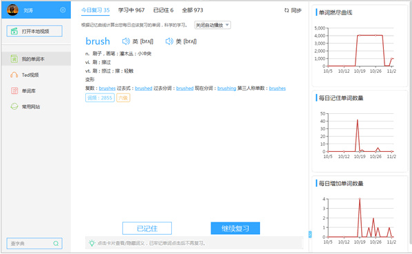
Task: Collapse the right statistics panel arrow
Action: coord(310,234)
